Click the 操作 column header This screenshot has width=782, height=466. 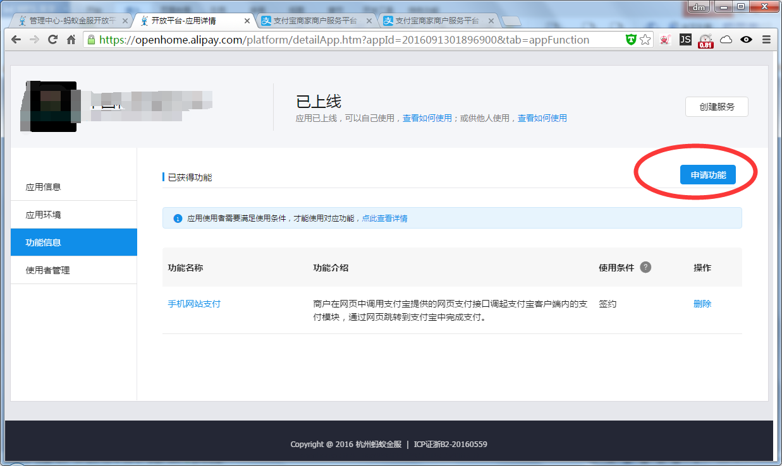coord(702,268)
